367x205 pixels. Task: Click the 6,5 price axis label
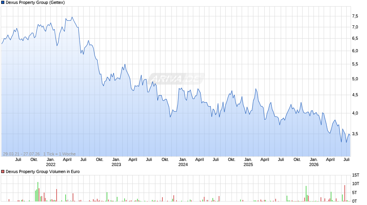[355, 38]
